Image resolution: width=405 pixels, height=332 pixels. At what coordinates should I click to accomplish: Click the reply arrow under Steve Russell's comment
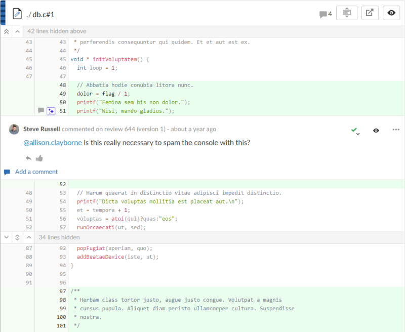pyautogui.click(x=29, y=158)
